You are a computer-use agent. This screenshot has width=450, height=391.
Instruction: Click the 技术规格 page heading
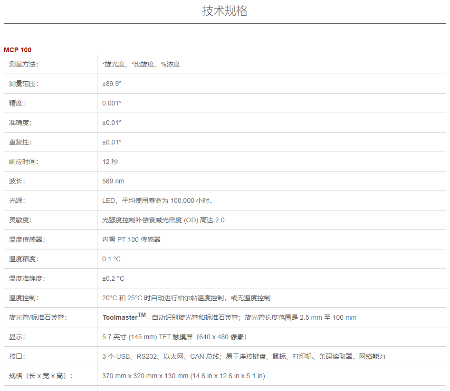[x=225, y=11]
